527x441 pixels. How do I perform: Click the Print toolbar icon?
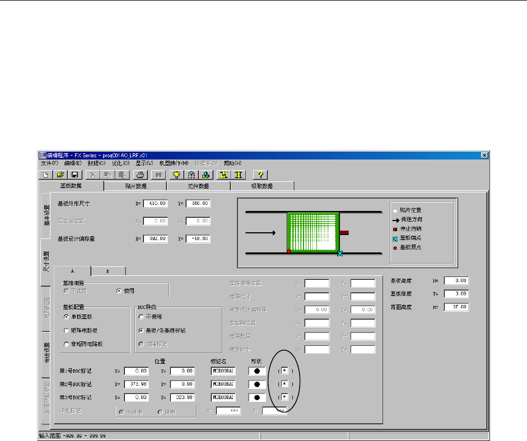pyautogui.click(x=141, y=175)
